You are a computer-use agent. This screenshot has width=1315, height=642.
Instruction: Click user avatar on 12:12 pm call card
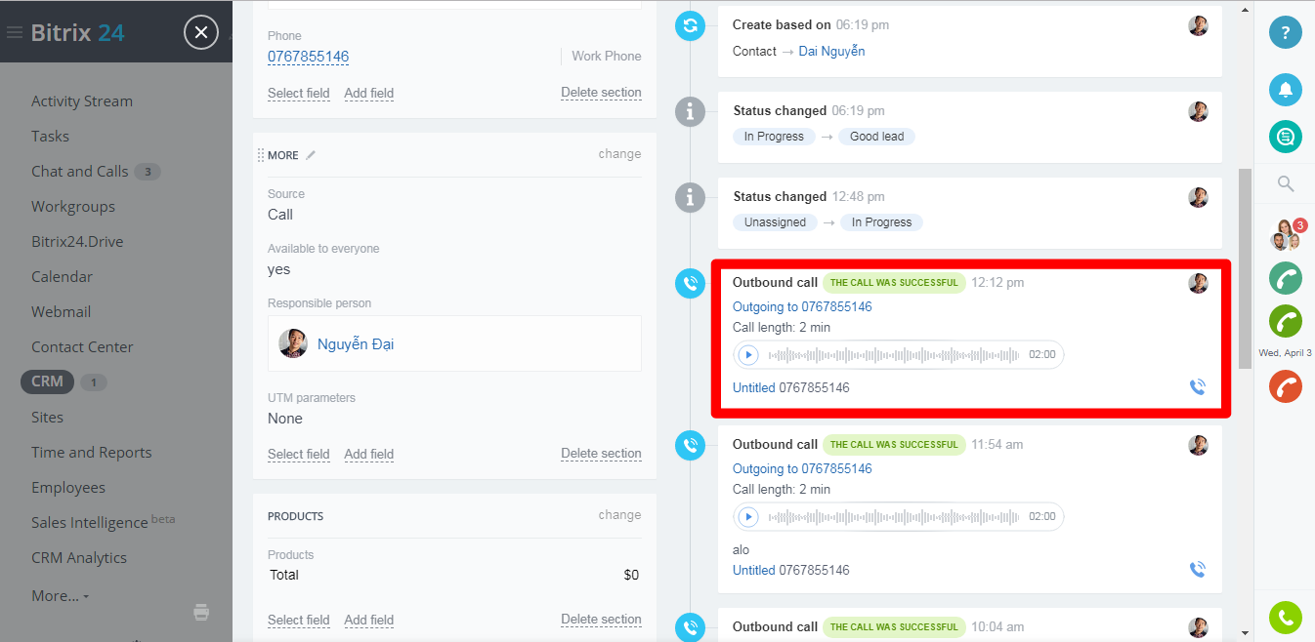(1199, 284)
